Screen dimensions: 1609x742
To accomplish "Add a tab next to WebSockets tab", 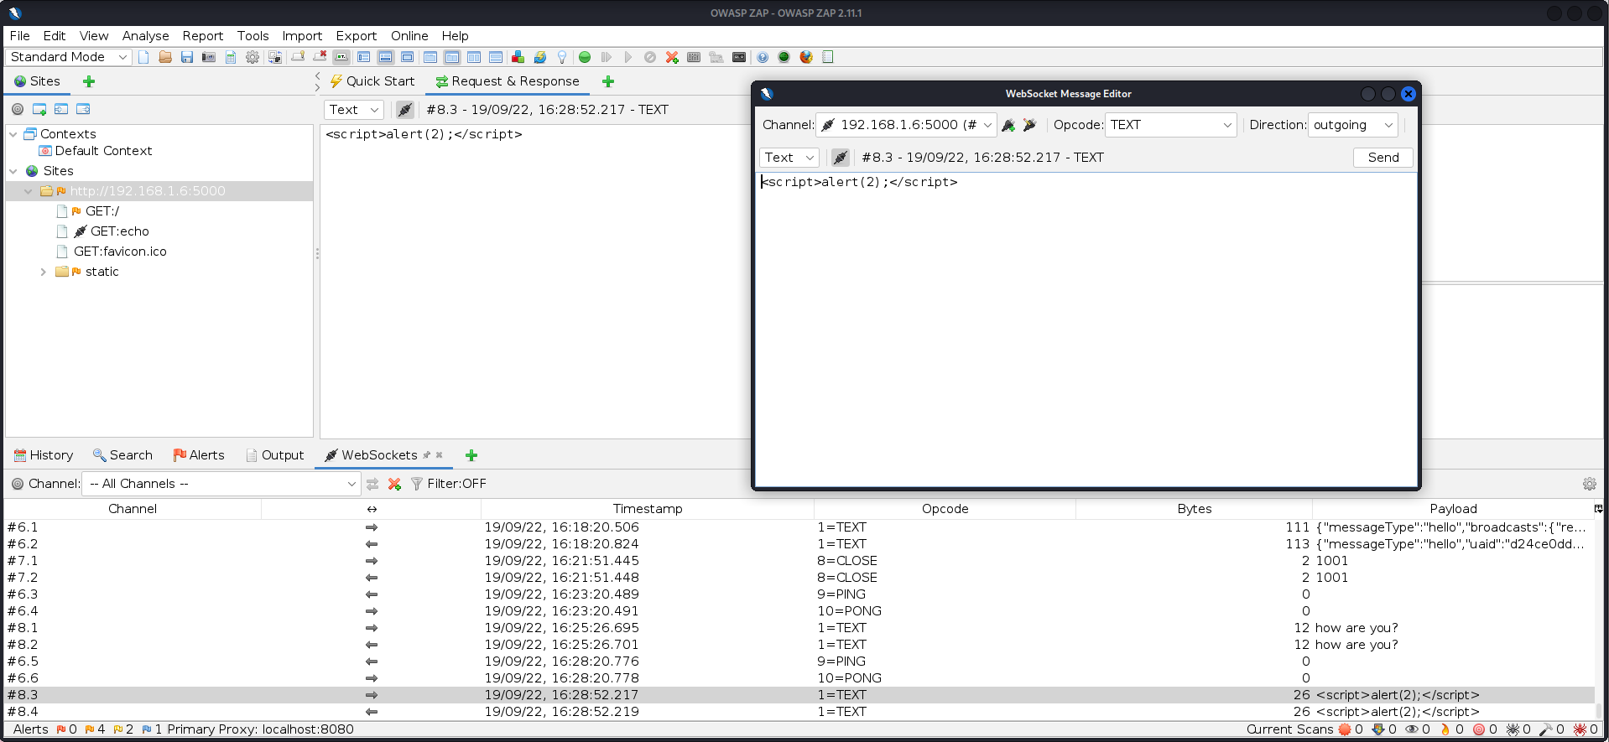I will point(471,455).
